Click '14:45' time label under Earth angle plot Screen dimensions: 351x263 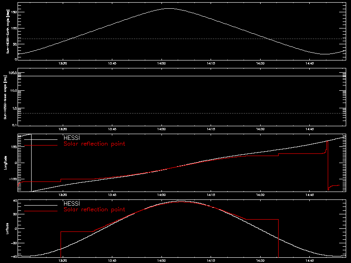coord(310,64)
